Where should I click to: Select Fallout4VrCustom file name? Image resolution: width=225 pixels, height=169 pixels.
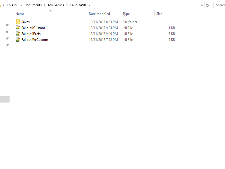point(35,39)
